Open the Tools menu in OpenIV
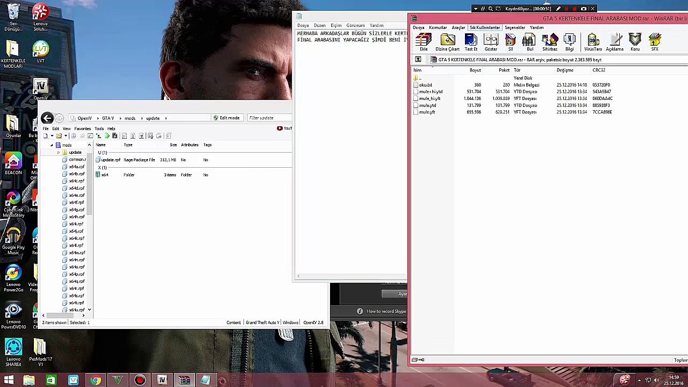Image resolution: width=688 pixels, height=387 pixels. click(99, 129)
